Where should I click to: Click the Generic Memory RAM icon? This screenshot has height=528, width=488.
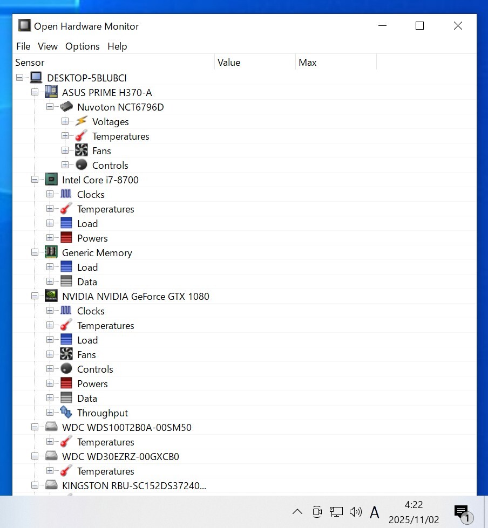pos(51,252)
